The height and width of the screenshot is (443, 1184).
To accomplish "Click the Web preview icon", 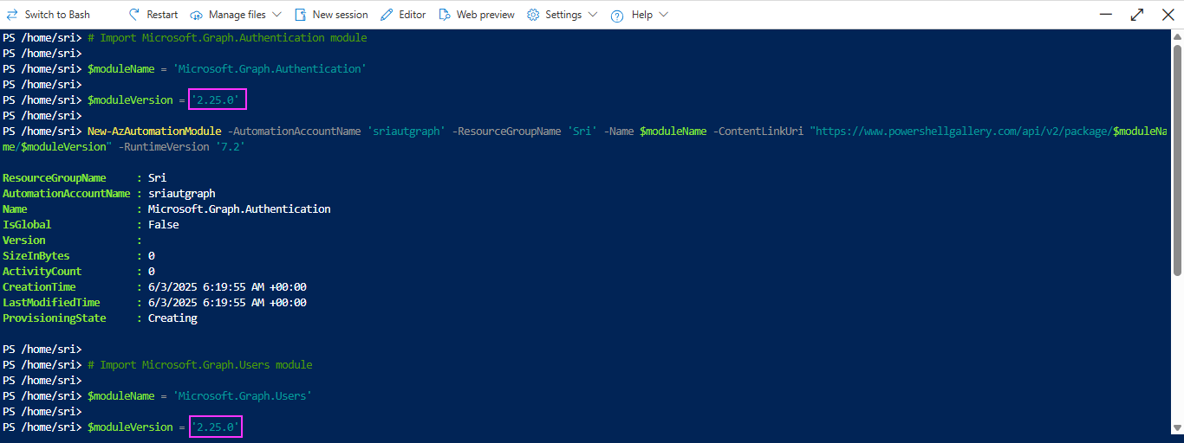I will [x=445, y=15].
